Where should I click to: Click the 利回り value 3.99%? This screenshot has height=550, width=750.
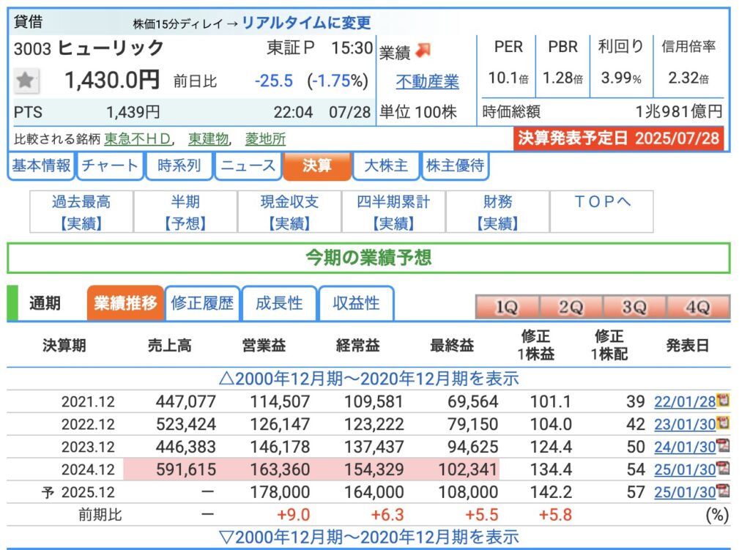tap(621, 78)
